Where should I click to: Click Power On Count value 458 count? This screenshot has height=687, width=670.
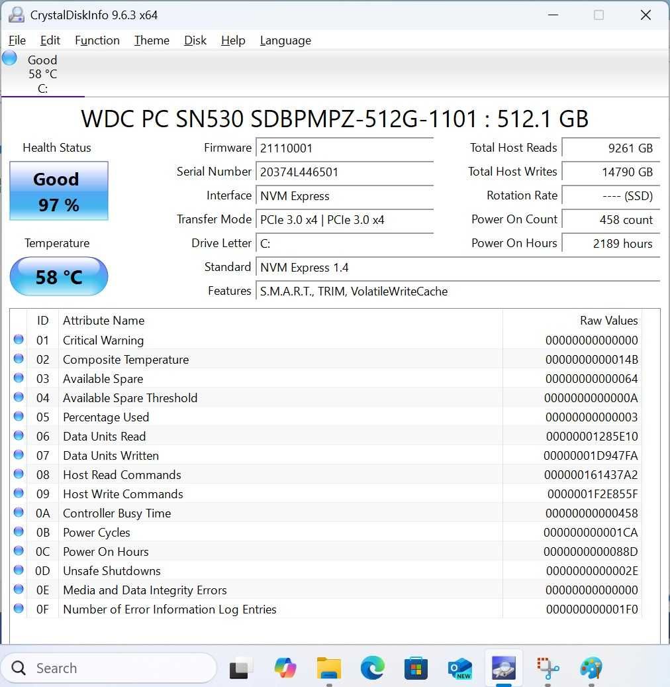point(611,219)
